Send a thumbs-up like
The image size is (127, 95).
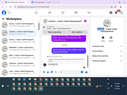click(x=86, y=72)
